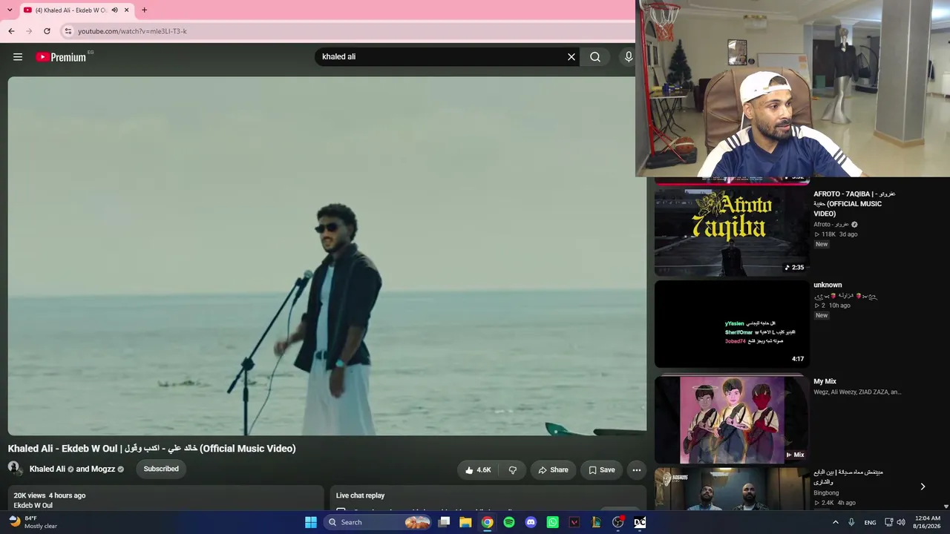Expand the side arrow next to Bingbong video
Viewport: 950px width, 534px height.
pos(923,487)
